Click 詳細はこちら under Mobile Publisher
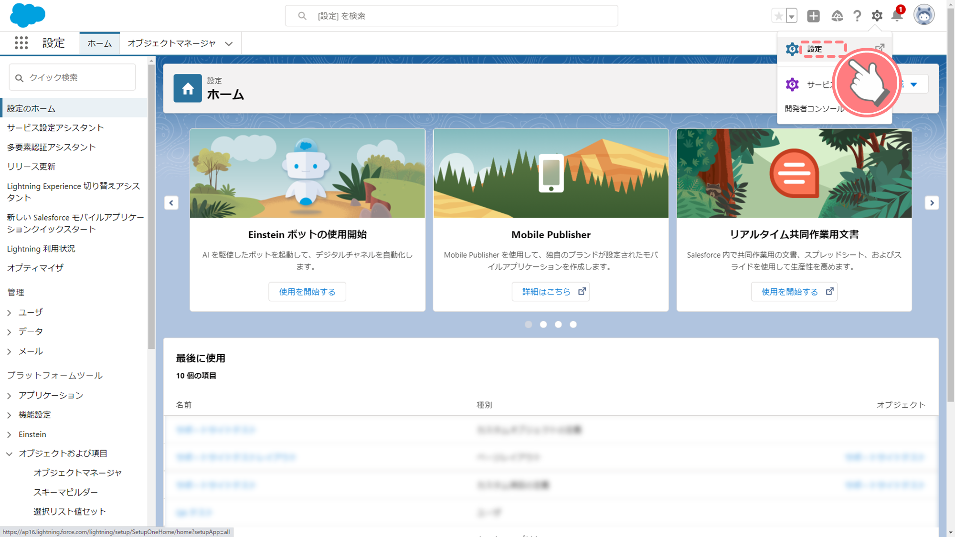 tap(551, 292)
